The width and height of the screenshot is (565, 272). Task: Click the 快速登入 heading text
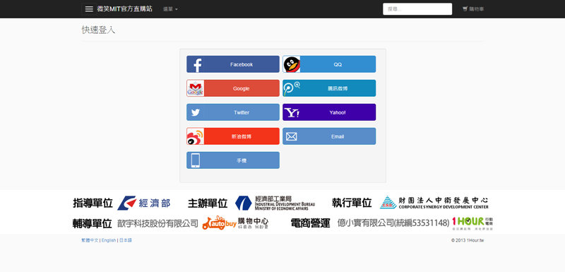pyautogui.click(x=98, y=30)
